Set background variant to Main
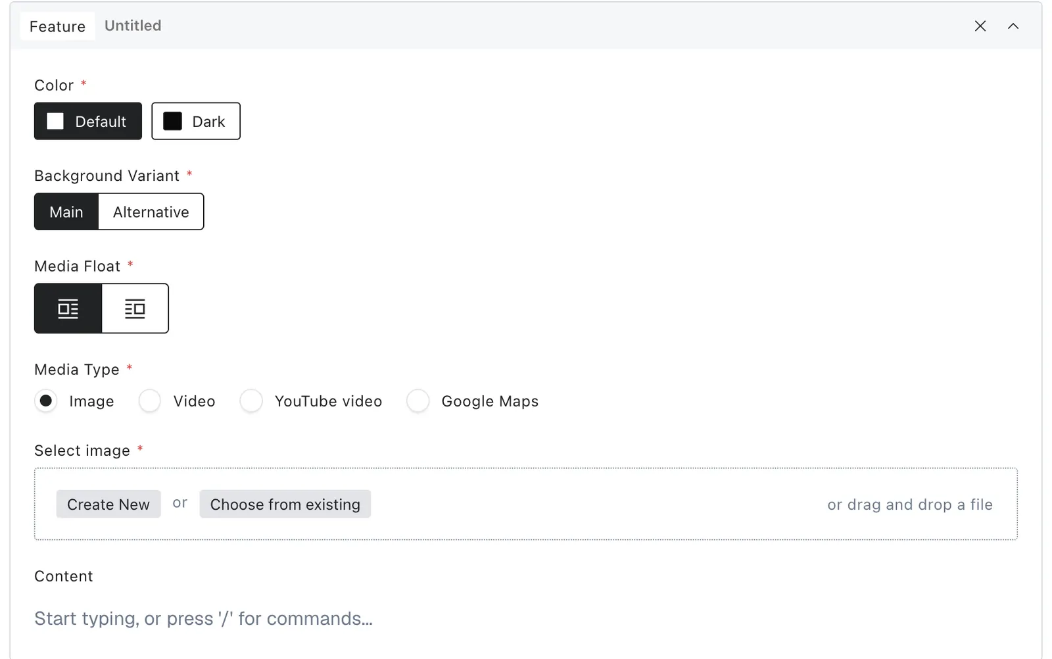 click(66, 212)
